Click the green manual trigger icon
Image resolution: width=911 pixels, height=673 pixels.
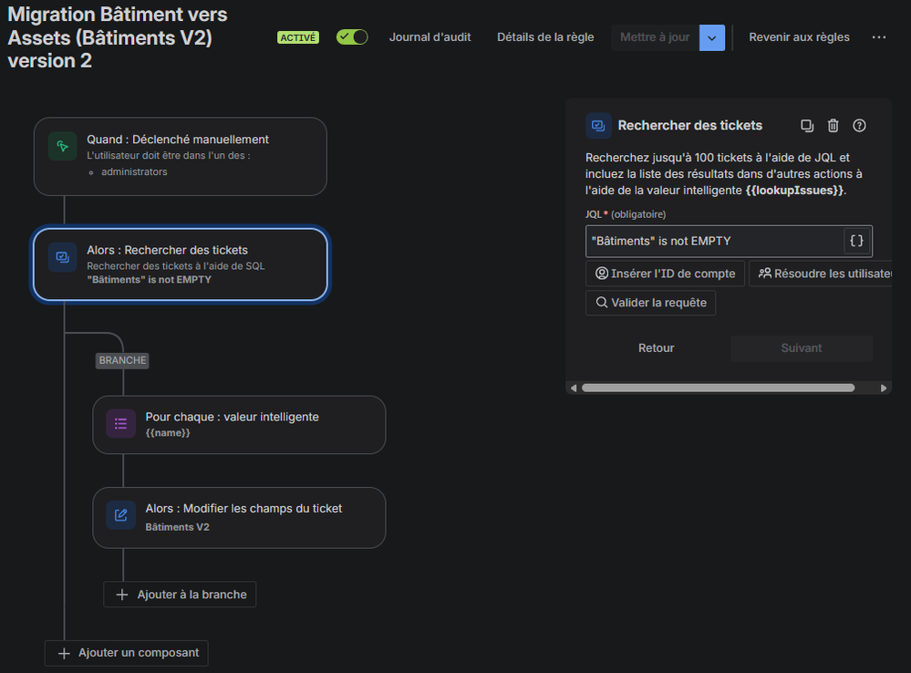click(x=63, y=147)
